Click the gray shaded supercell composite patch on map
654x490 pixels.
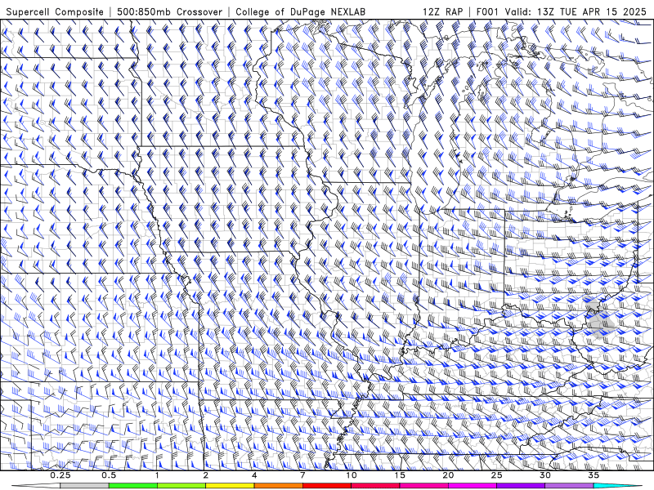click(x=598, y=318)
